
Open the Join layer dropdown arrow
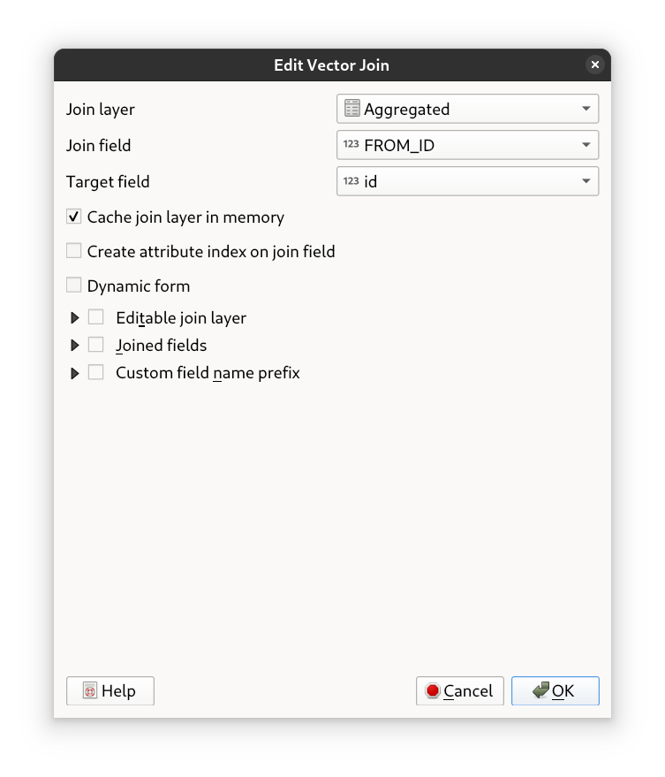tap(586, 109)
